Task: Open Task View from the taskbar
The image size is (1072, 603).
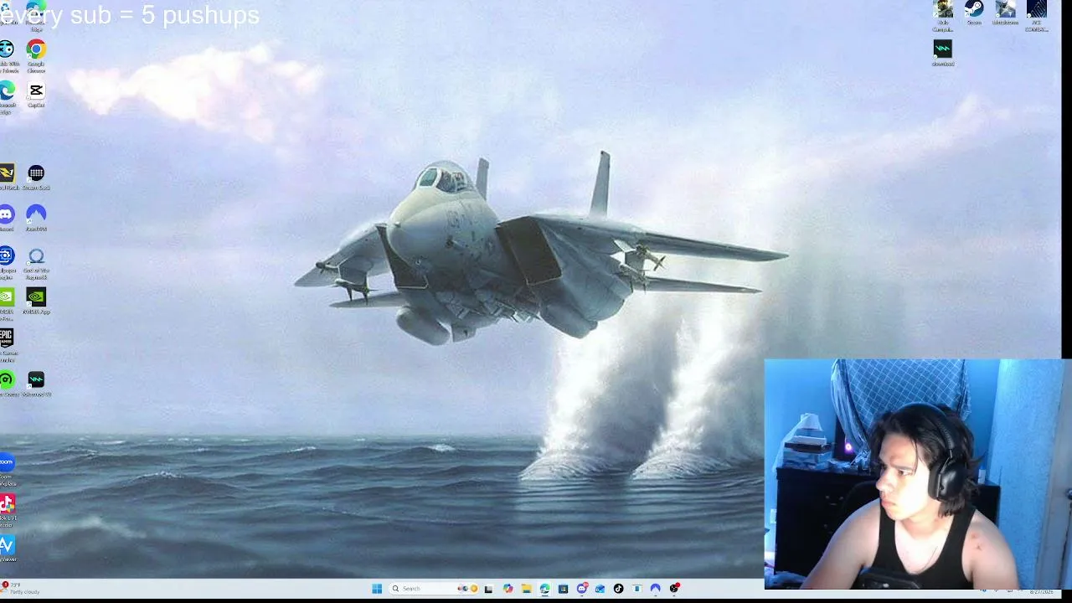Action: tap(489, 589)
